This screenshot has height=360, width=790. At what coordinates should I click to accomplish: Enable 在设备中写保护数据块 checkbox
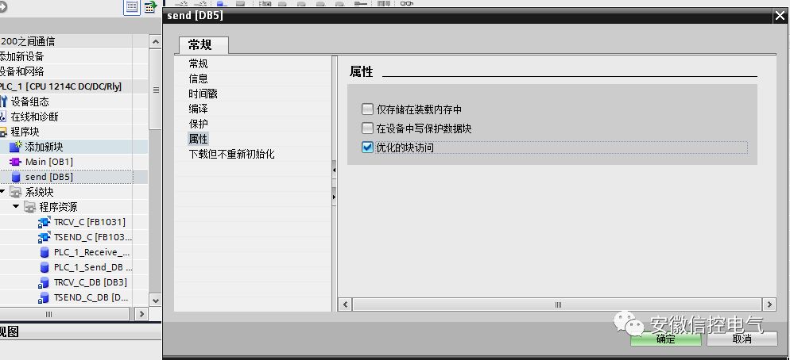click(x=367, y=128)
